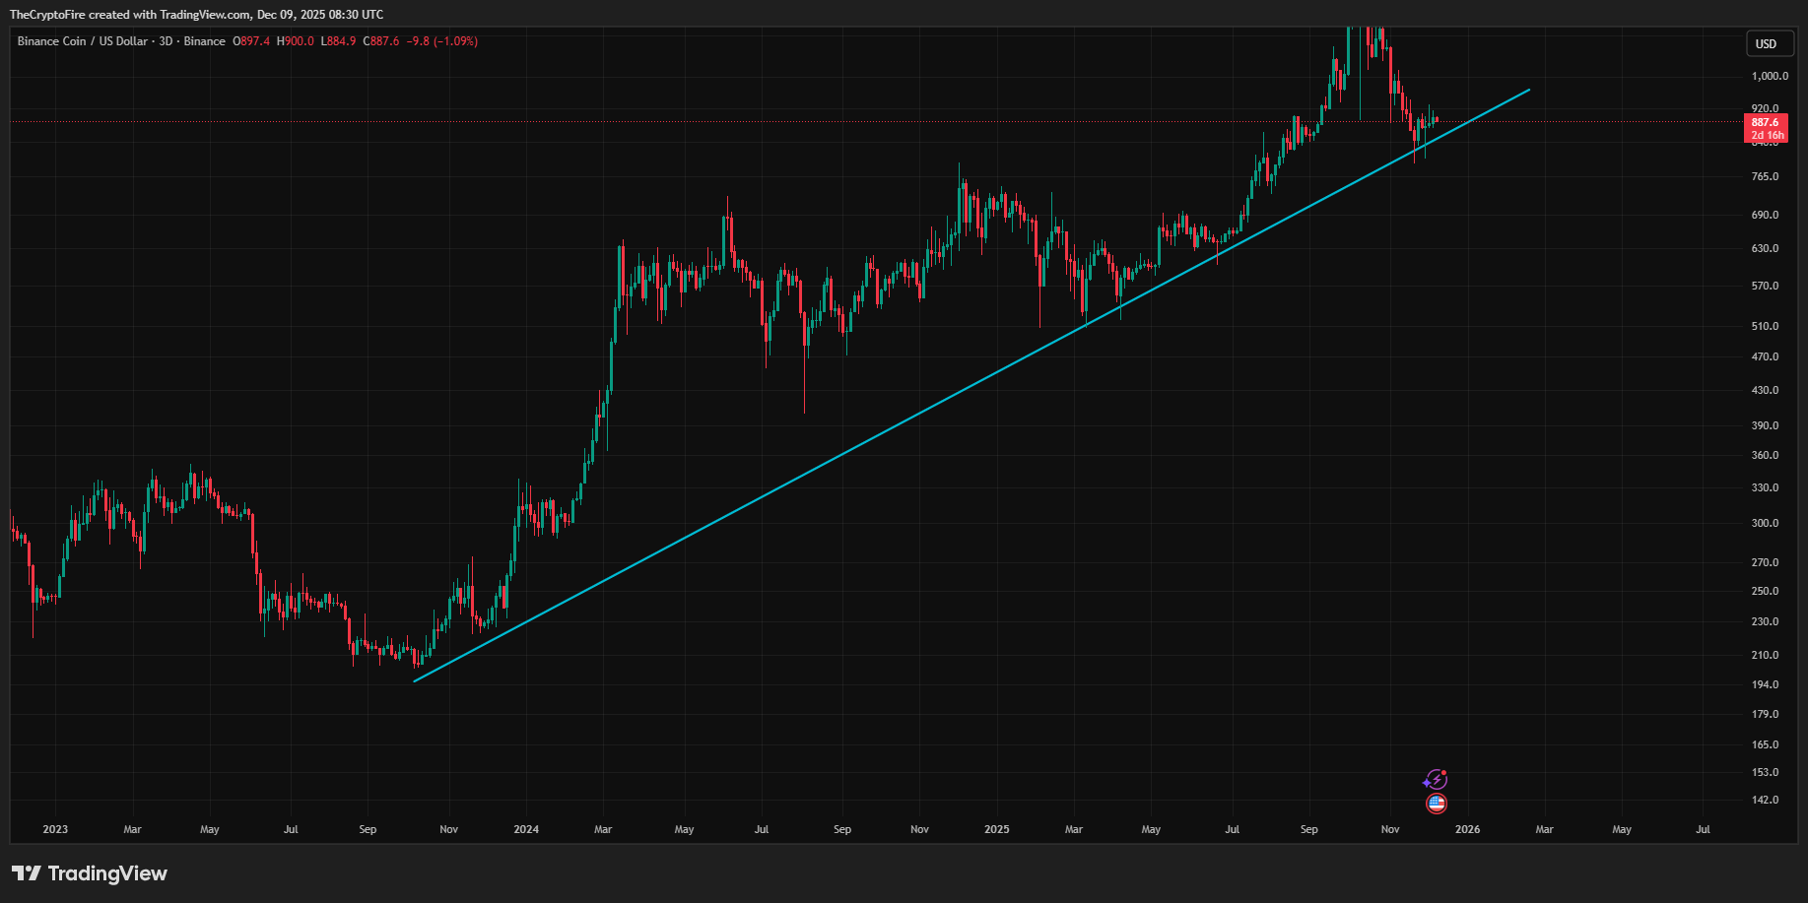Click the 153.0 price axis label

[x=1766, y=772]
